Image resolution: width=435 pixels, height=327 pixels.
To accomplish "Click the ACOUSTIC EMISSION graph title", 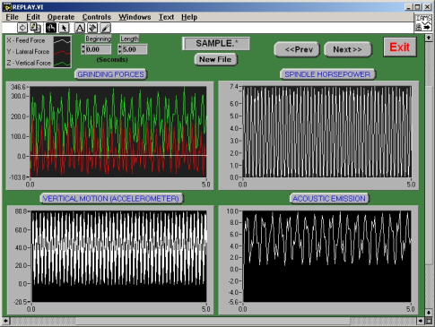I will click(x=329, y=199).
